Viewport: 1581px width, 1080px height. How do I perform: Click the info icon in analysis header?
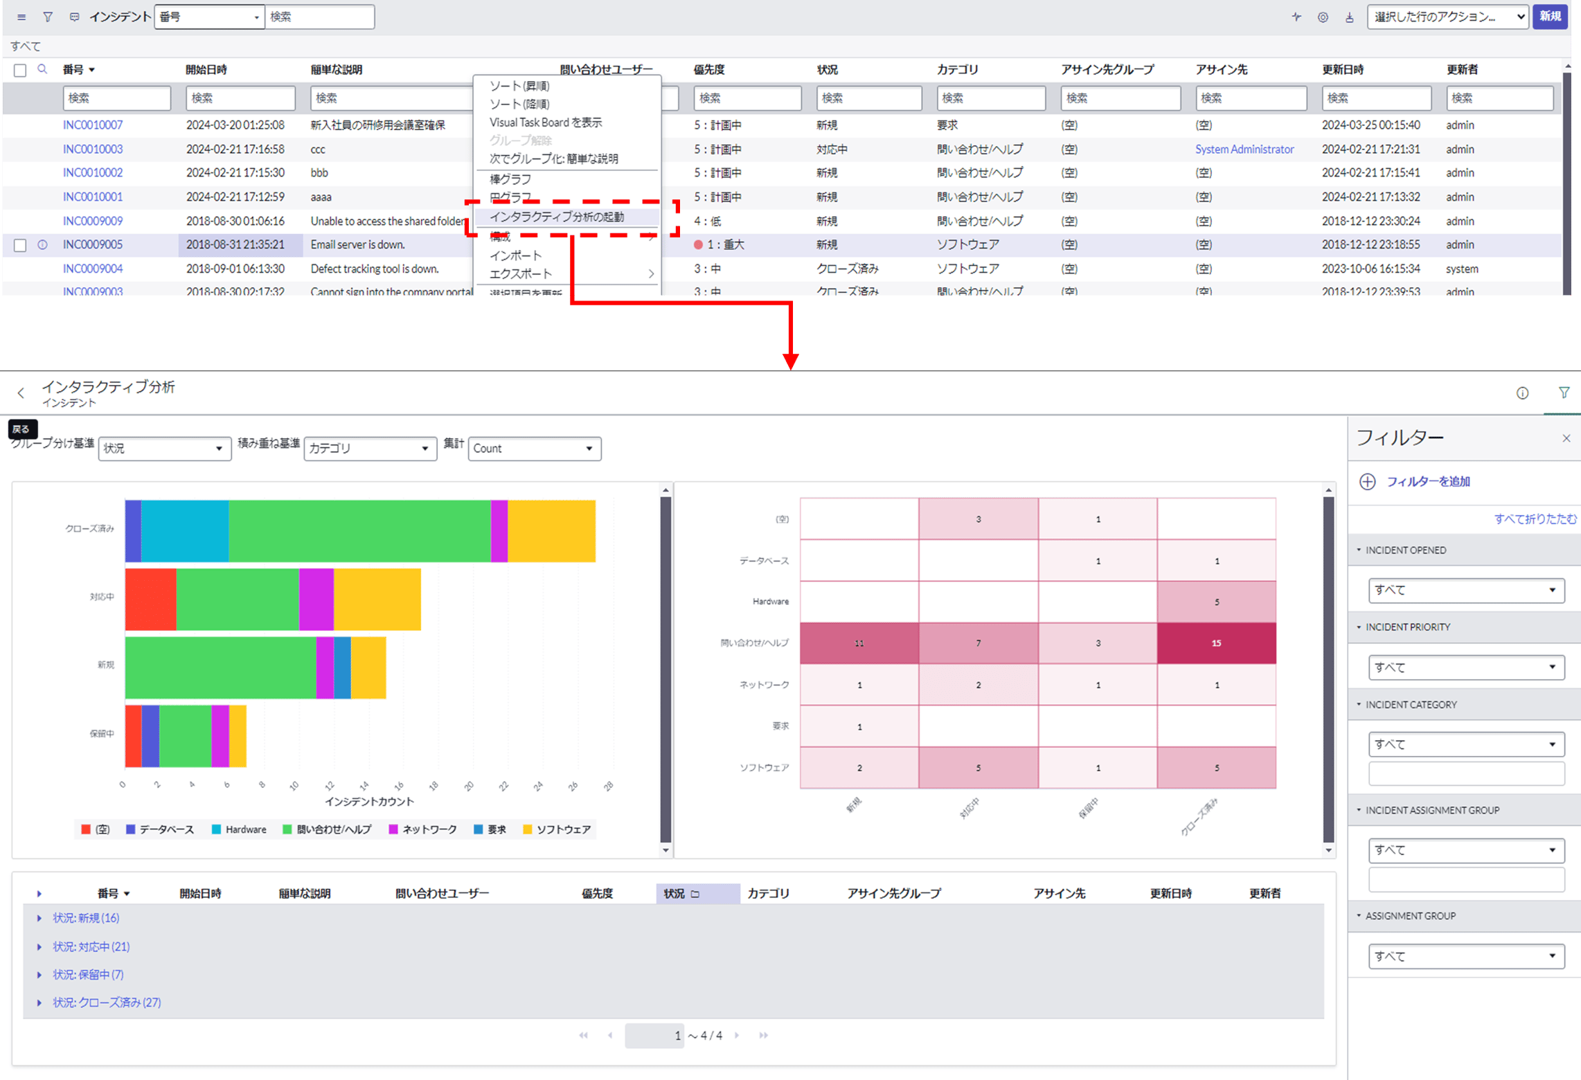1522,393
